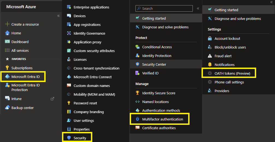Collapse the Security menu pane chevron
The height and width of the screenshot is (142, 275).
198,8
